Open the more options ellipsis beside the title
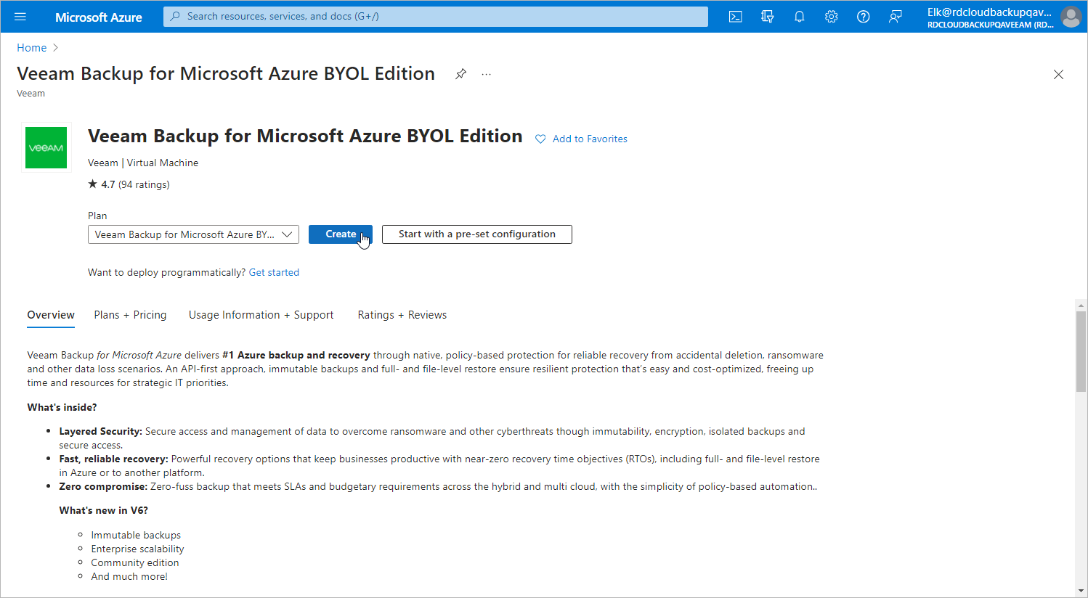Image resolution: width=1088 pixels, height=598 pixels. pos(487,74)
